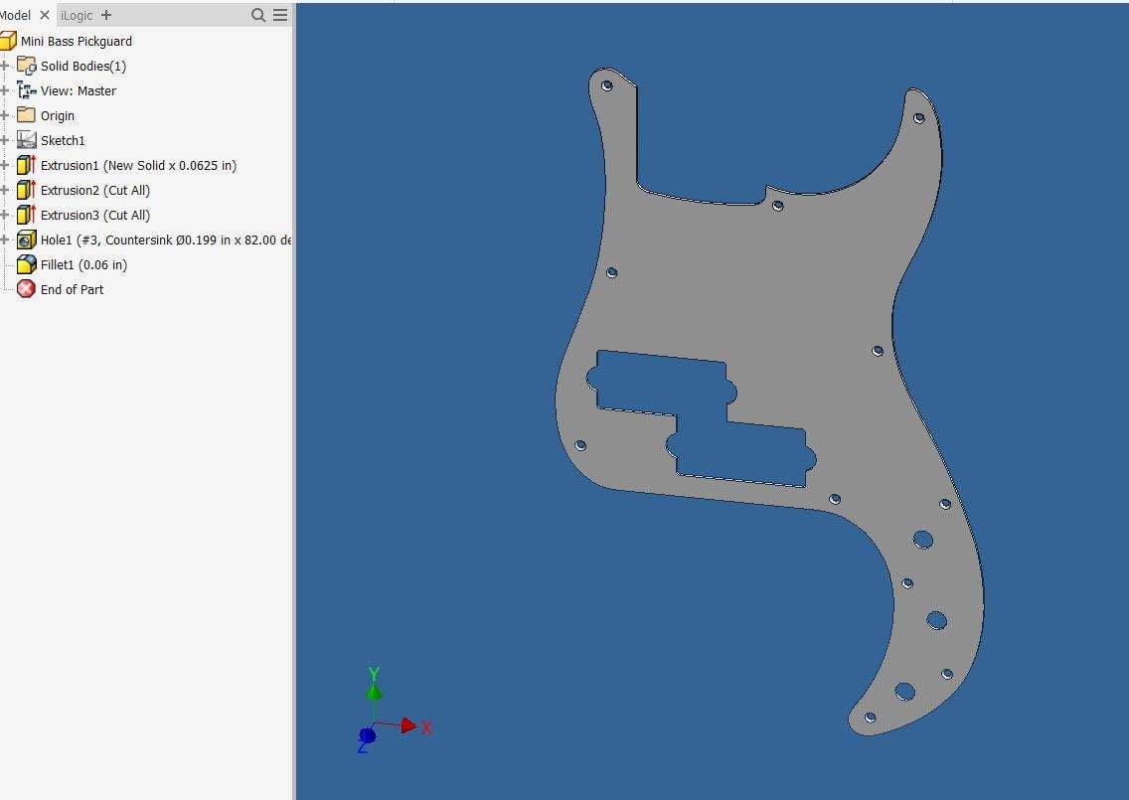Select the bottom tip screw hole
1129x800 pixels.
(x=871, y=718)
